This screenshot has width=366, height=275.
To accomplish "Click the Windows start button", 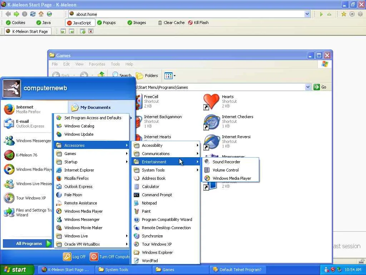I will pyautogui.click(x=17, y=270).
